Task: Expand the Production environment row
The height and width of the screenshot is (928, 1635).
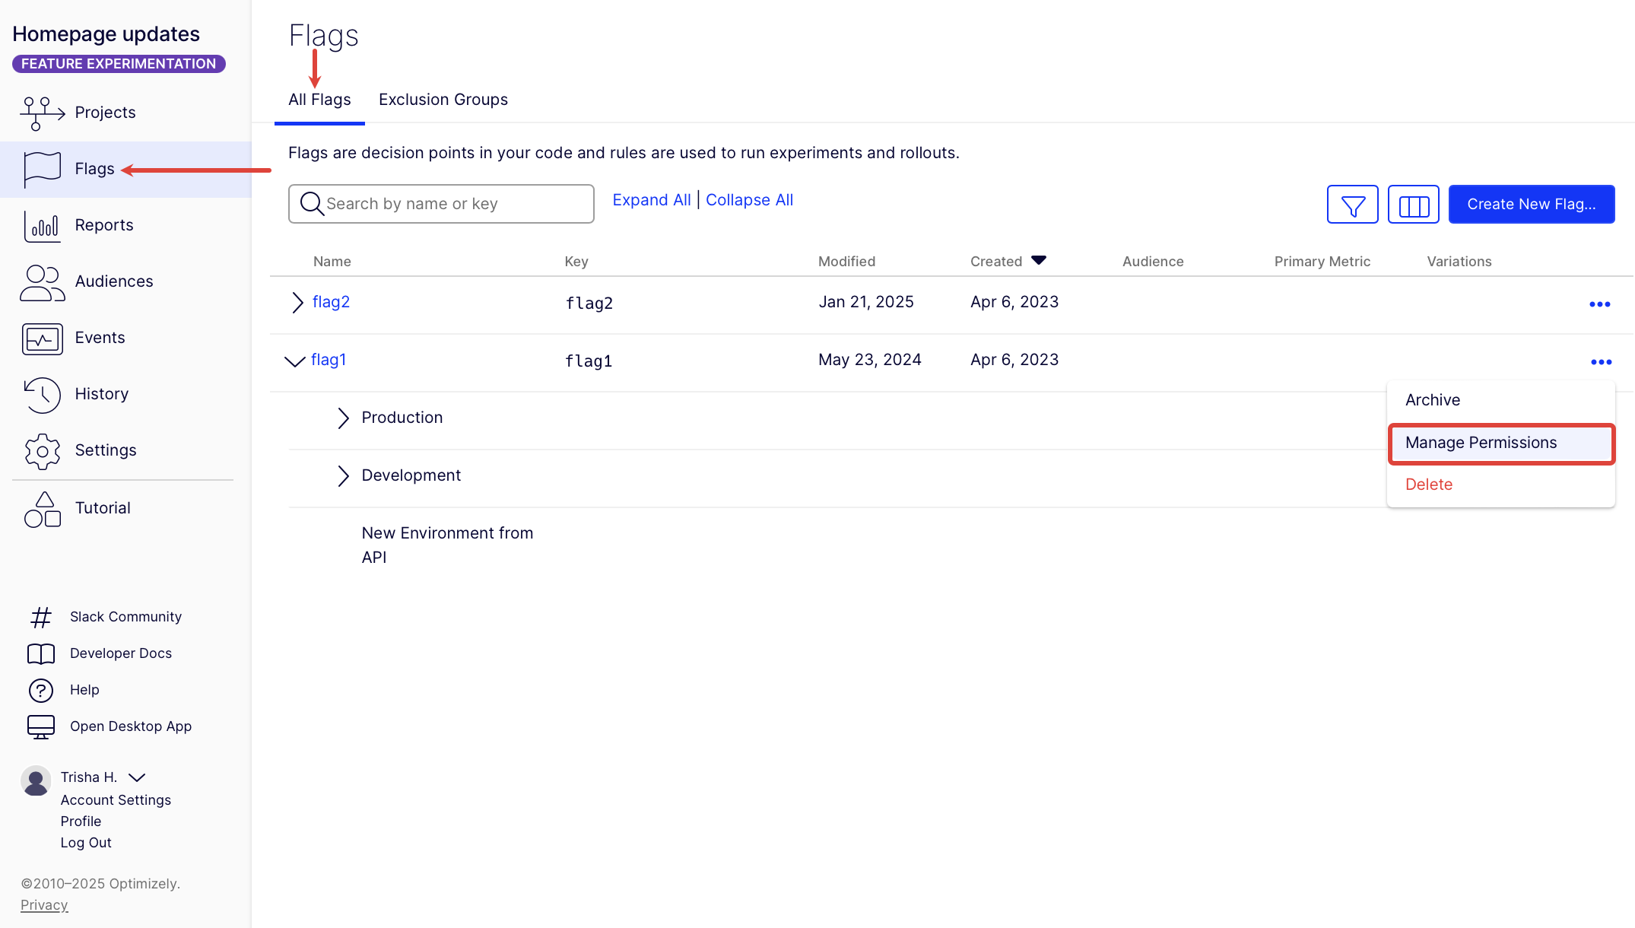Action: tap(343, 418)
